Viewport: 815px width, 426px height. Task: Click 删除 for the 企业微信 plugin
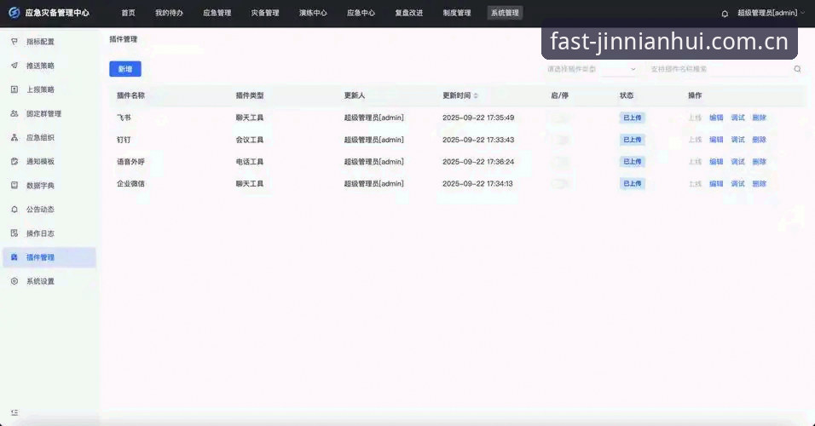tap(760, 183)
